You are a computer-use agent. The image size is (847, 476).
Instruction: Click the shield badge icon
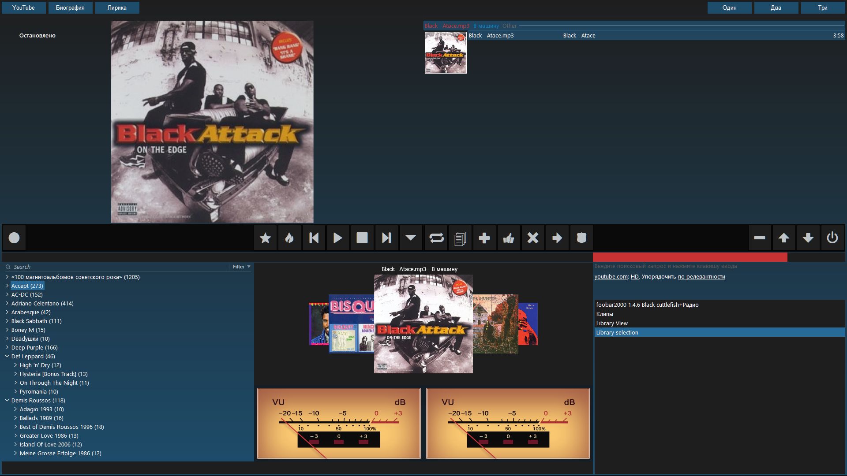(581, 238)
